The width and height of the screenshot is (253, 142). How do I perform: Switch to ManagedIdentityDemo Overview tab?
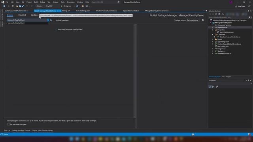click(157, 11)
